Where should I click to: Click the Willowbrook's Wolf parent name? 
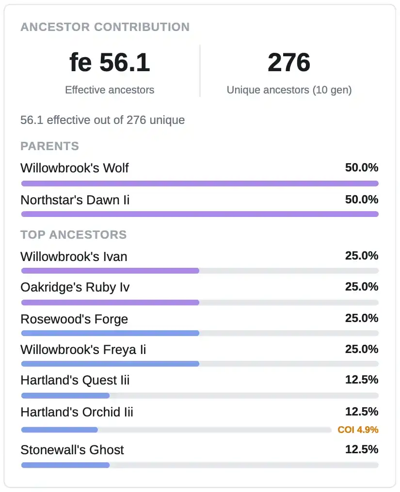click(x=75, y=168)
